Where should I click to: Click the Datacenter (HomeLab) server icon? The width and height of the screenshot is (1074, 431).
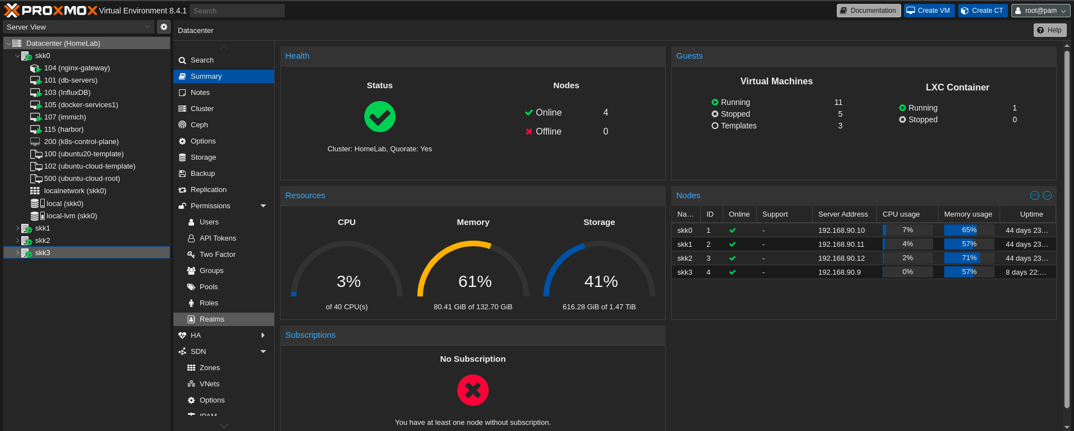(x=17, y=44)
